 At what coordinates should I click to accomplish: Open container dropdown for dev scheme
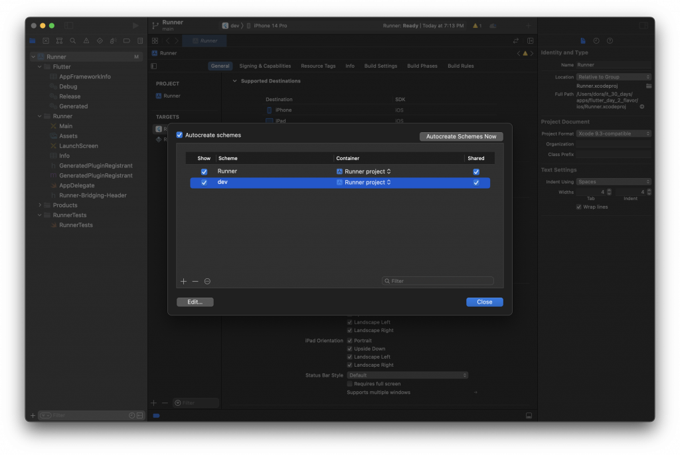click(364, 182)
